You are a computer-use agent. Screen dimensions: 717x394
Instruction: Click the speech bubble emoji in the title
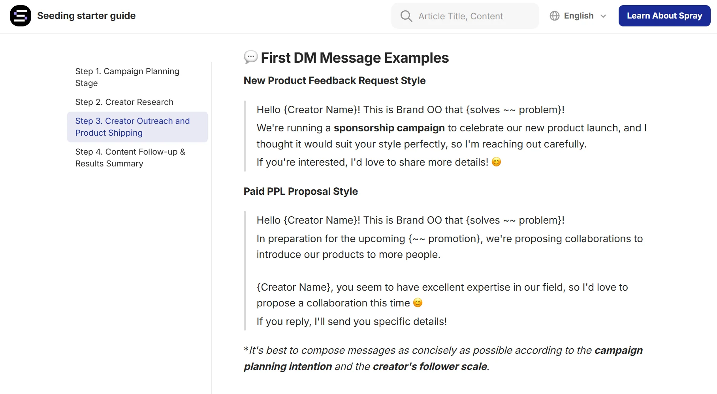coord(250,58)
